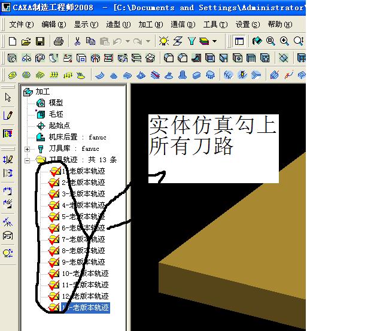The height and width of the screenshot is (331, 383).
Task: Open file with the folder icon
Action: pos(26,41)
